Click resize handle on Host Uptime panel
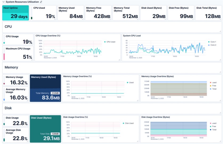The height and width of the screenshot is (144, 223). click(27, 19)
